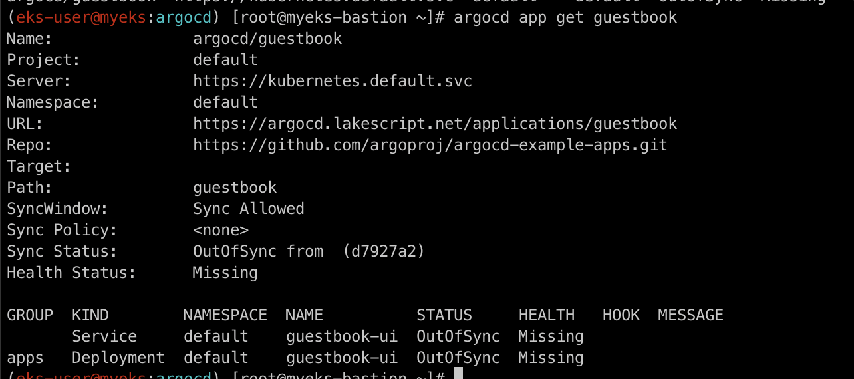Click the GROUP column header
Screen dimensions: 854x379
coord(29,315)
